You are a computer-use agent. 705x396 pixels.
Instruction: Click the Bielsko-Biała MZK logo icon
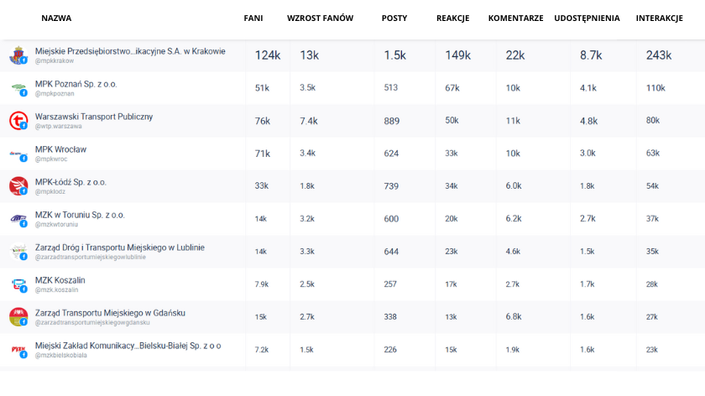point(18,350)
